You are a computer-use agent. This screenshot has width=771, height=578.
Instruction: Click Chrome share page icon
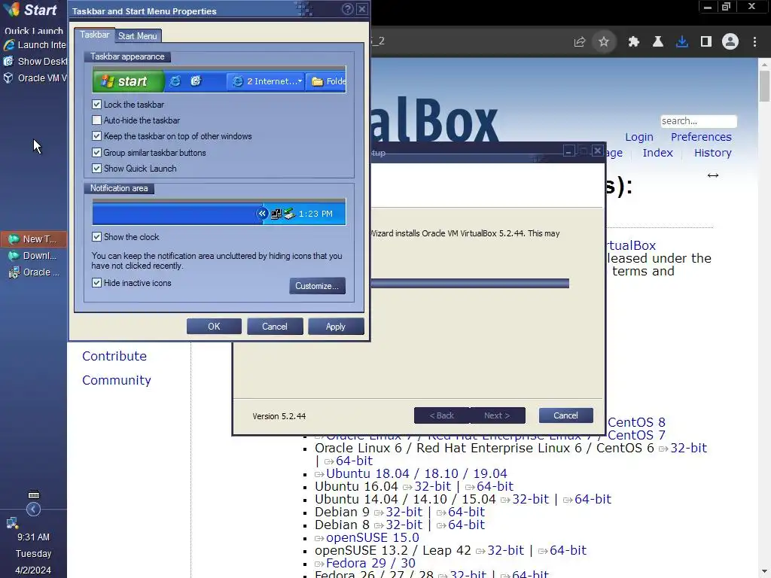tap(580, 42)
